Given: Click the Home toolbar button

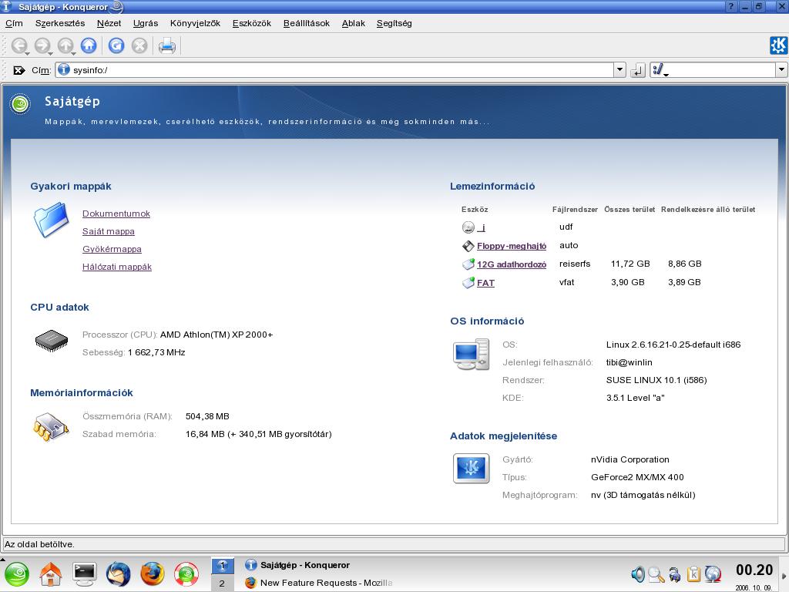Looking at the screenshot, I should [x=89, y=46].
